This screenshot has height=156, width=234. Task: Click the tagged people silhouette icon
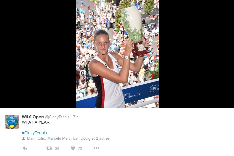pos(24,138)
